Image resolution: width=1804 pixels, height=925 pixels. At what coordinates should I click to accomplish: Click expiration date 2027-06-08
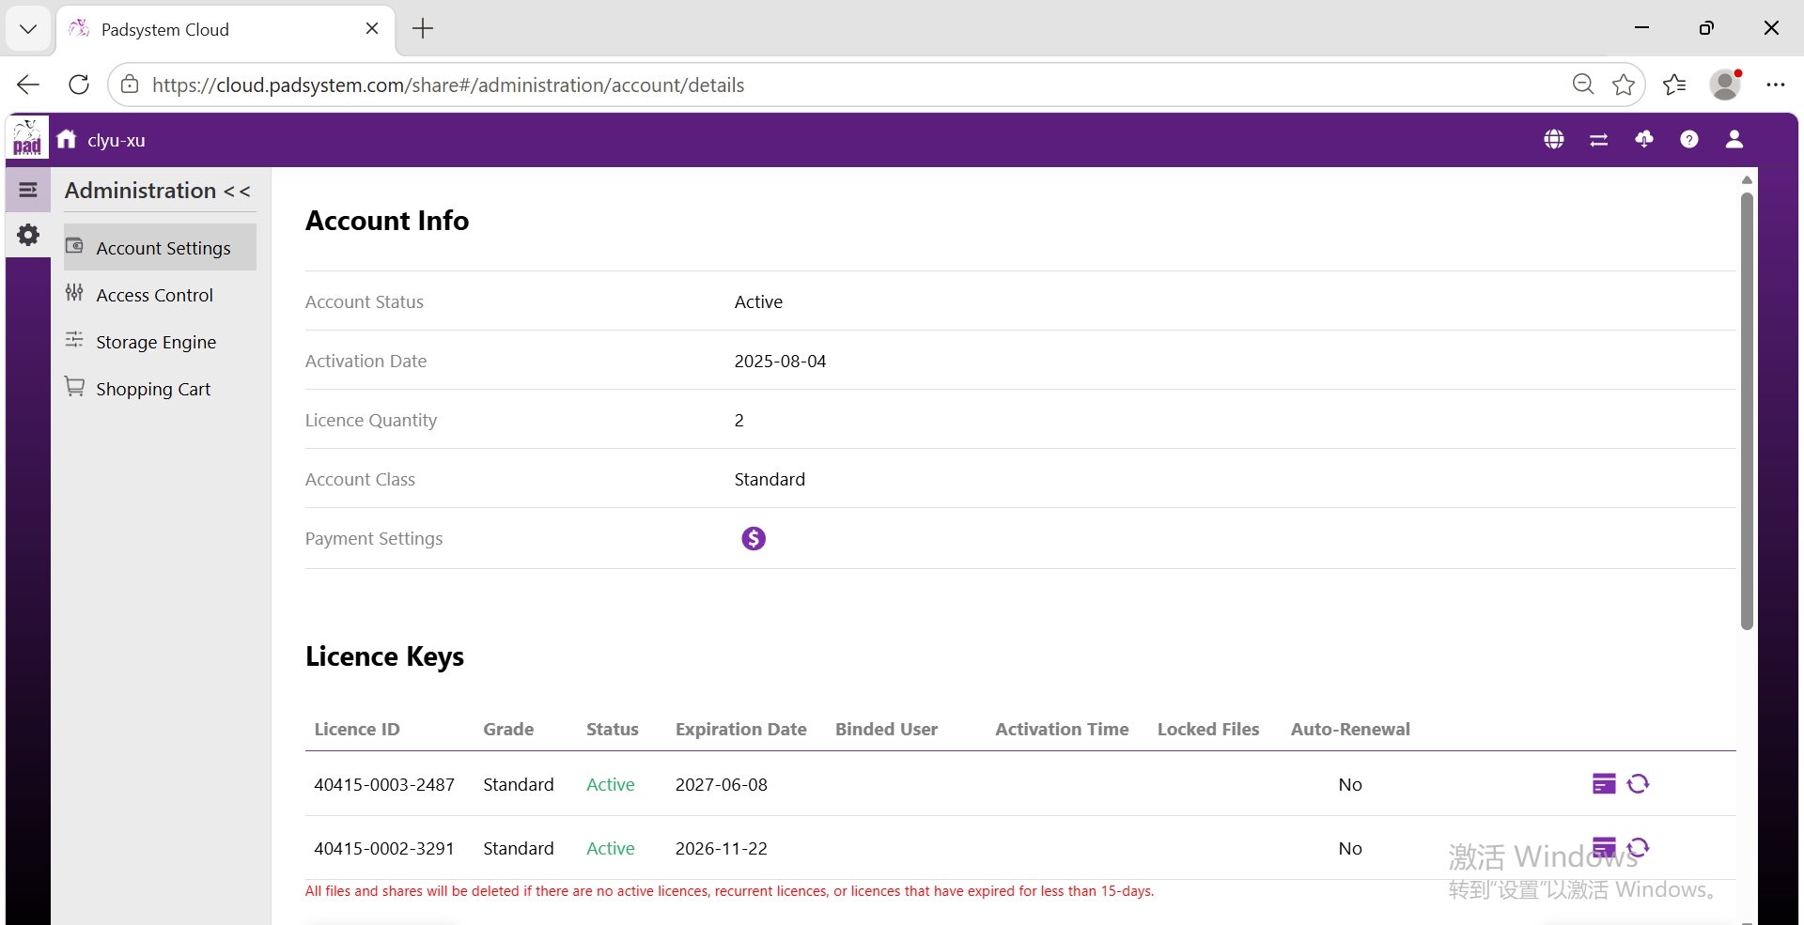(x=722, y=784)
